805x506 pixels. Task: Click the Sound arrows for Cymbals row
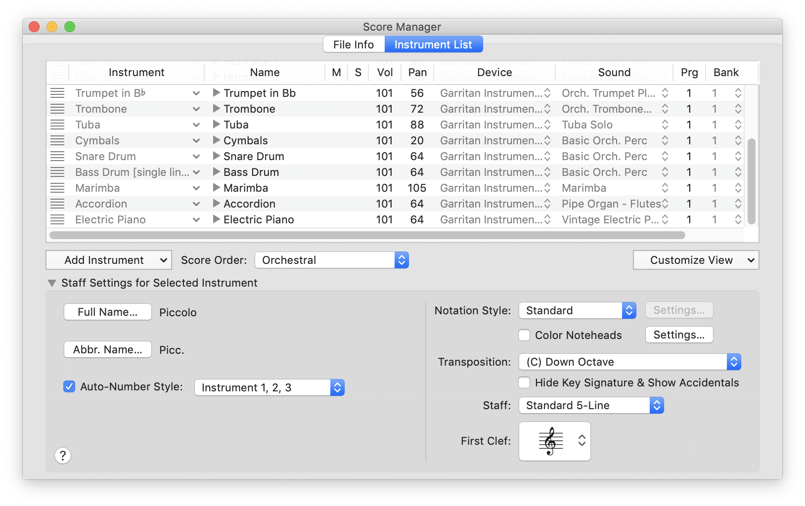pos(665,140)
